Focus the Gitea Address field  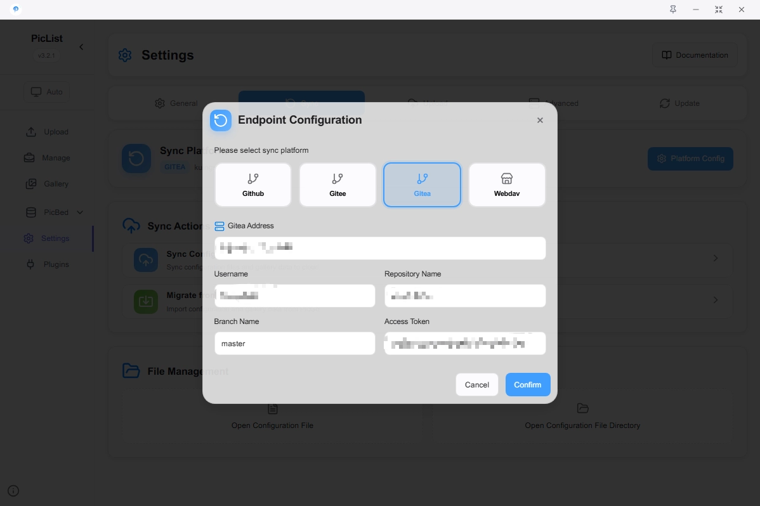(x=379, y=248)
